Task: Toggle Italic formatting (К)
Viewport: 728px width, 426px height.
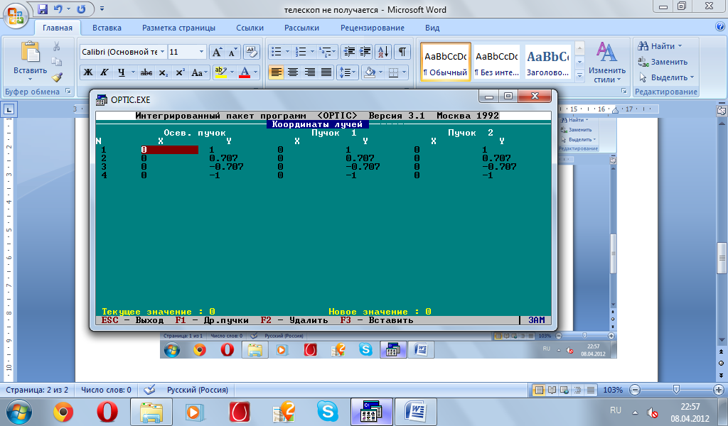Action: coord(104,72)
